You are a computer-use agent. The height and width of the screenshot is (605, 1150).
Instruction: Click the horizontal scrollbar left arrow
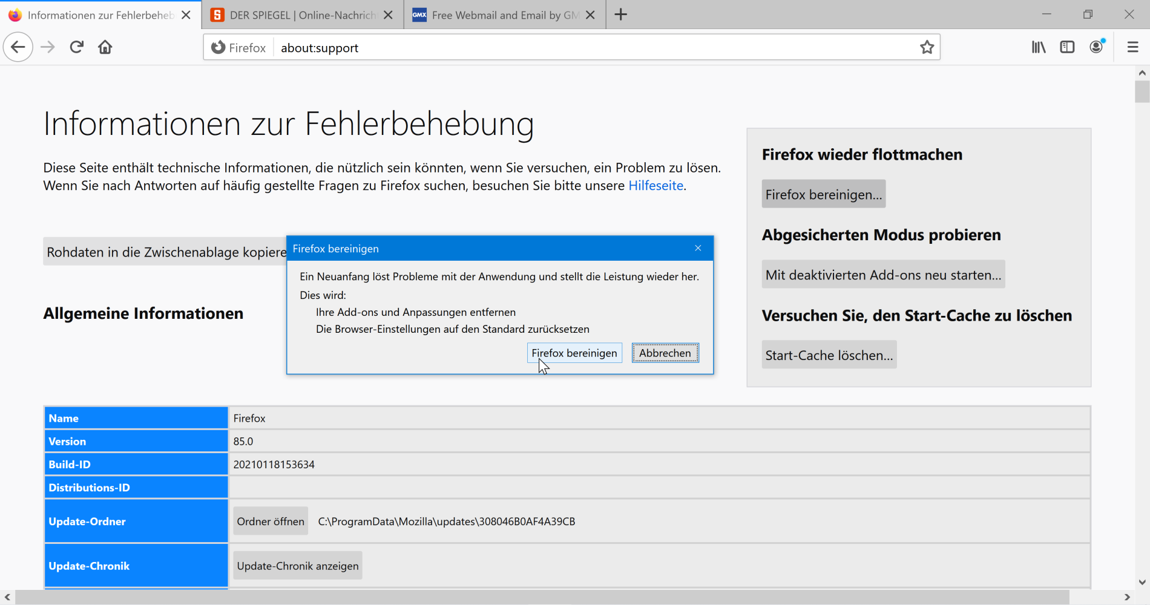(7, 597)
